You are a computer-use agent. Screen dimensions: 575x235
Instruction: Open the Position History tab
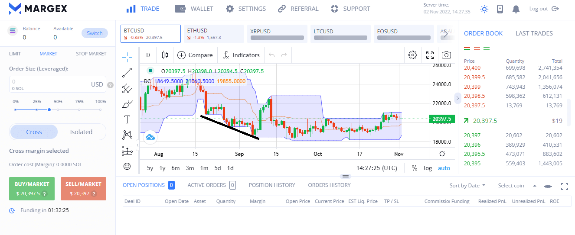click(x=272, y=185)
